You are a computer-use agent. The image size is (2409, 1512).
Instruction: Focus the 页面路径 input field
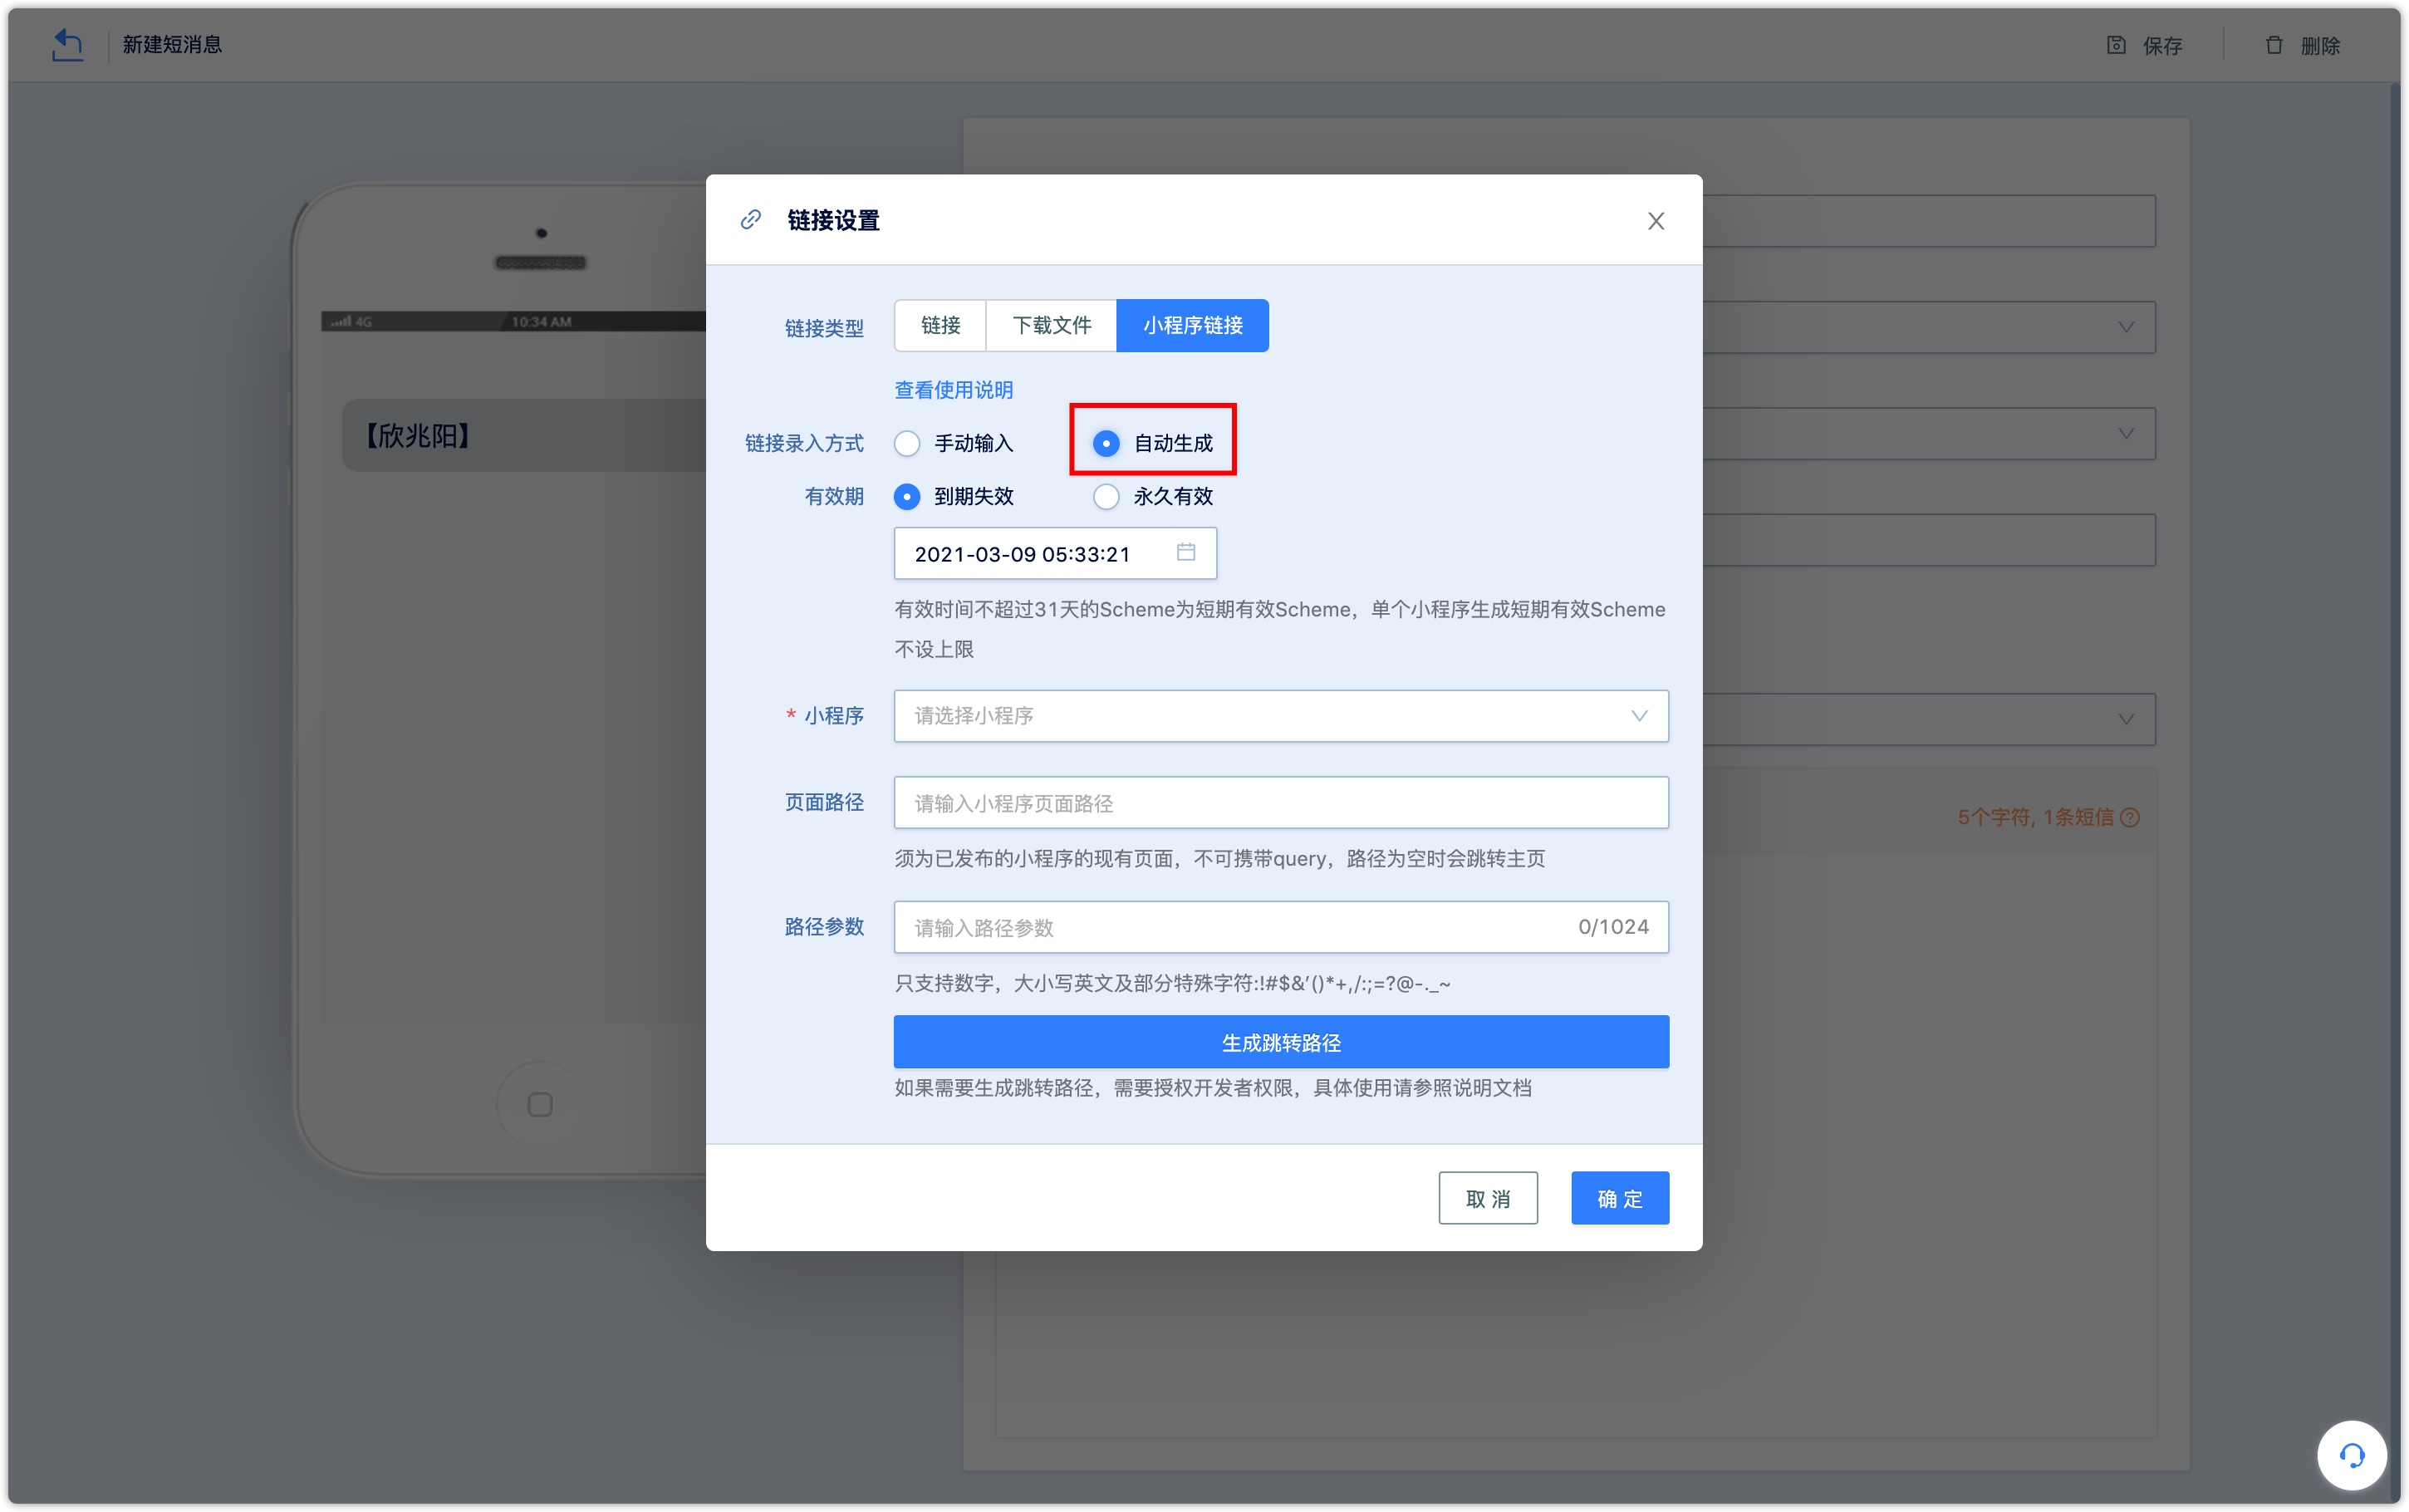(x=1282, y=802)
